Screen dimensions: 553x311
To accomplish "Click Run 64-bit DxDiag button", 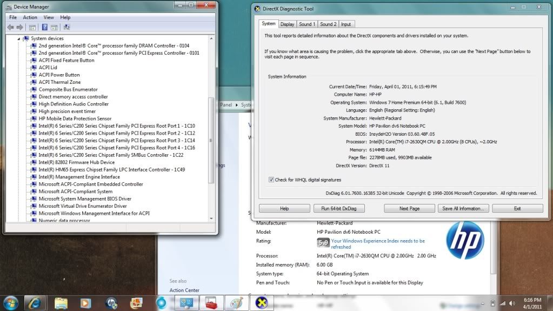I will click(x=338, y=209).
